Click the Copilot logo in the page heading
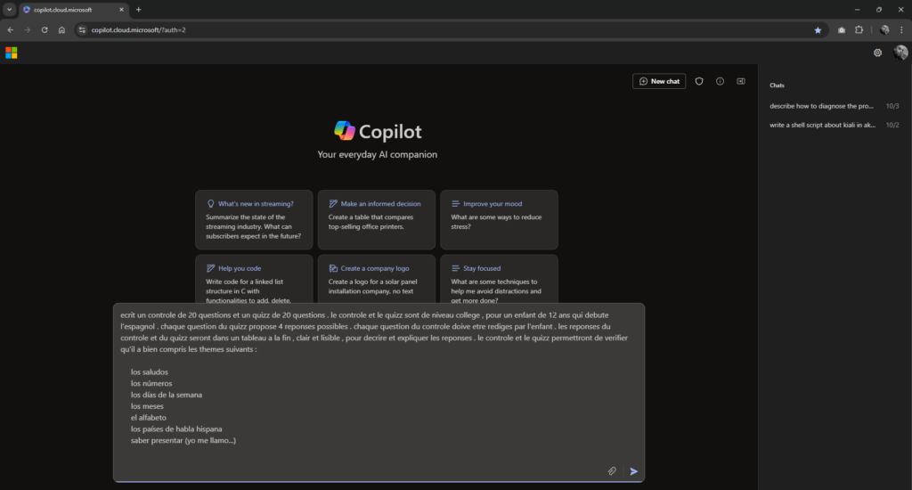 pyautogui.click(x=345, y=131)
